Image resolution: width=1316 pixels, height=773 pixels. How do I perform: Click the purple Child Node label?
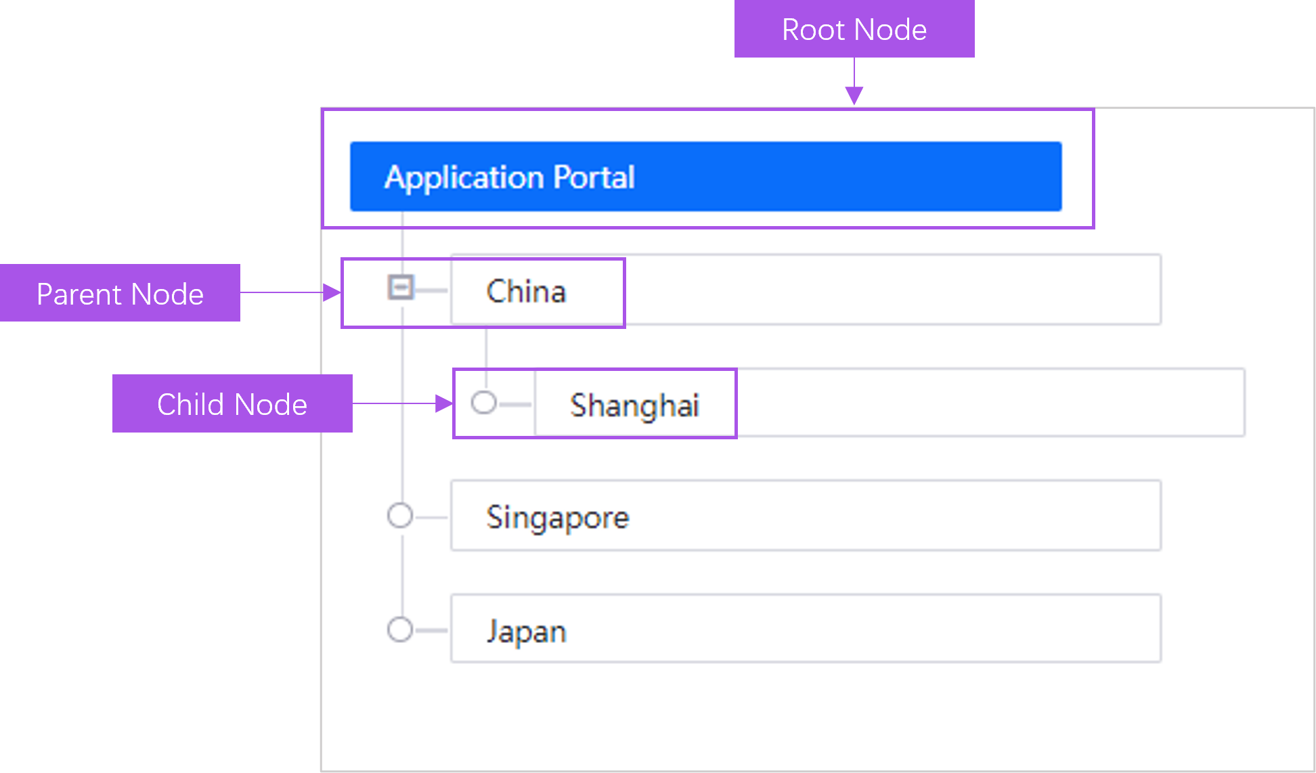232,404
